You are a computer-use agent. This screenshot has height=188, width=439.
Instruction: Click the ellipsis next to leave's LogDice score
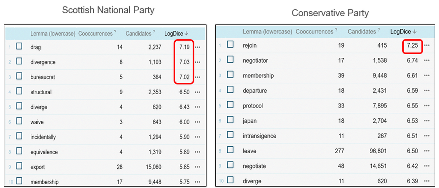click(427, 151)
